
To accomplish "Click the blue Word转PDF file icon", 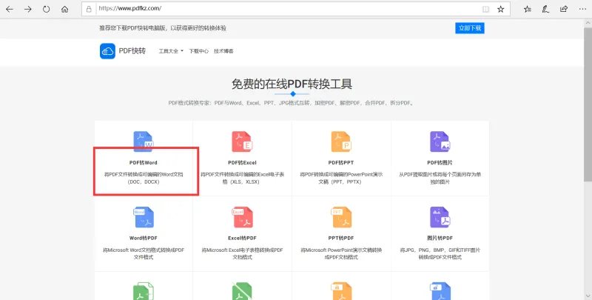I will point(144,217).
